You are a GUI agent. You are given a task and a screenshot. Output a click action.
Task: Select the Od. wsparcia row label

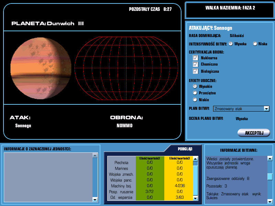(121, 197)
